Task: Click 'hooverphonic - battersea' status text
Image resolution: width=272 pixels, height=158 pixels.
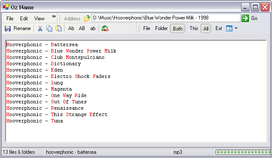Action: point(71,152)
